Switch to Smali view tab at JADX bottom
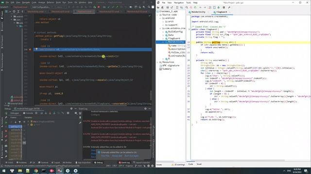Image resolution: width=311 pixels, height=174 pixels. point(199,164)
